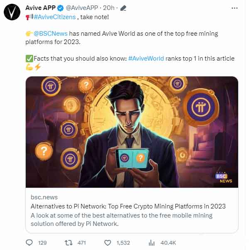Visit the @BSCNews mention
The image size is (251, 250).
pos(51,34)
